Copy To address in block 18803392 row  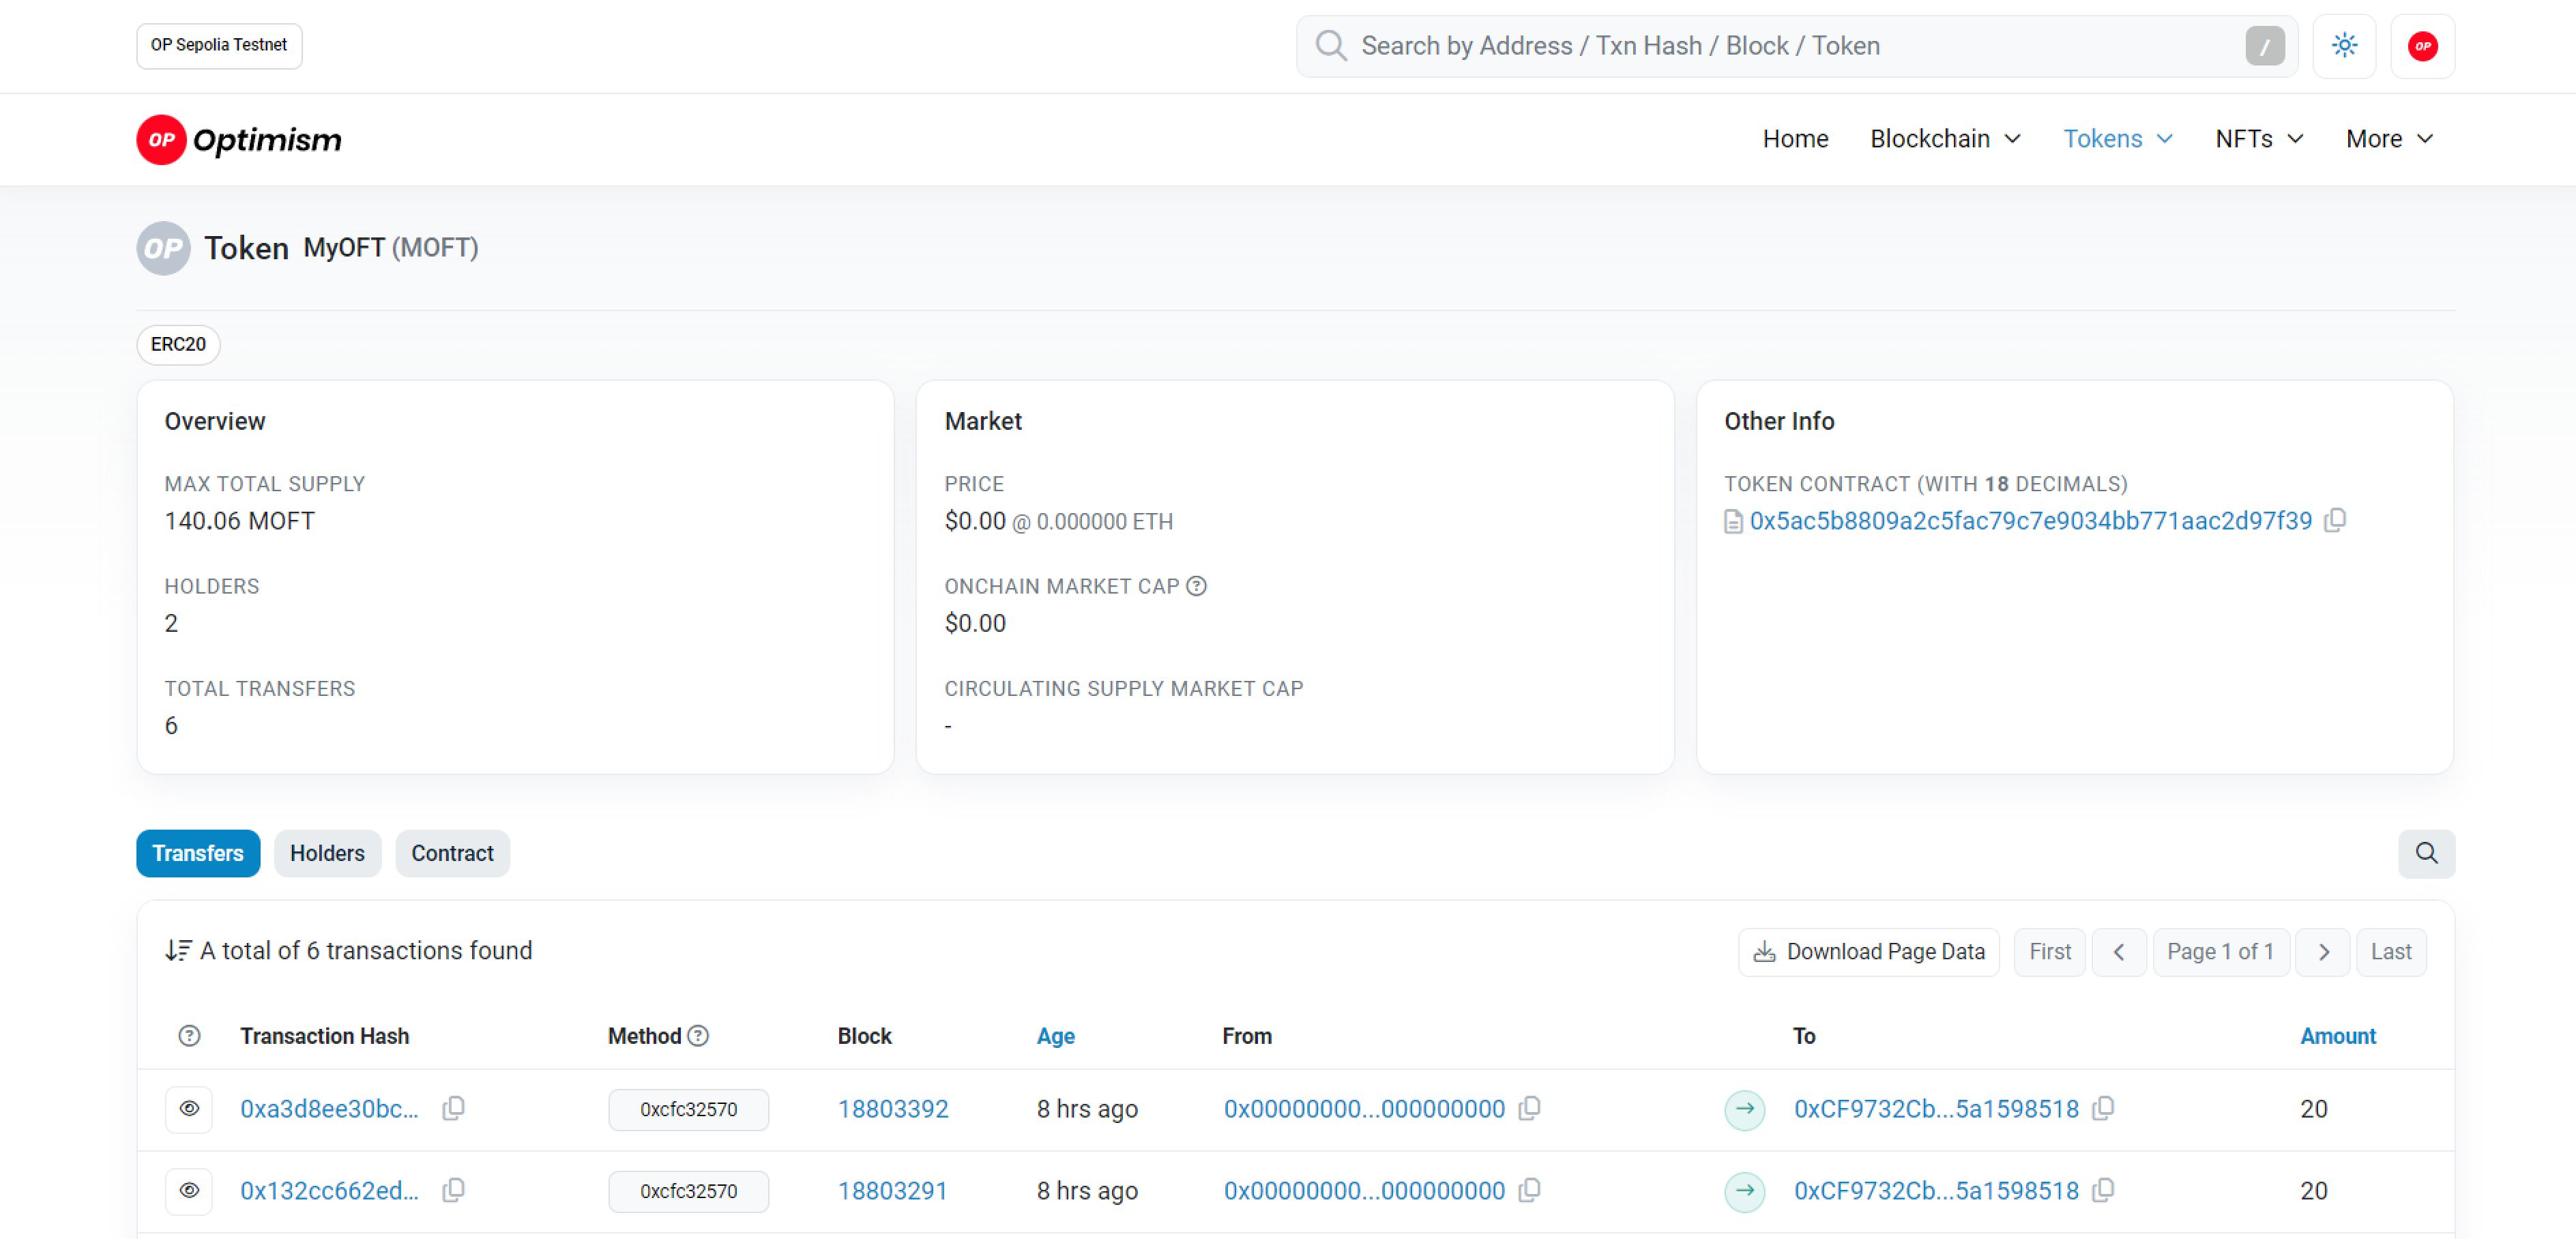pos(2103,1108)
